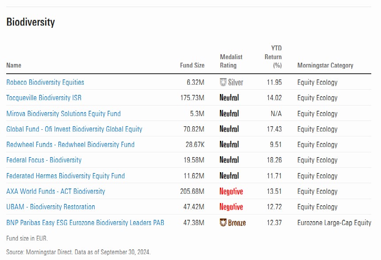Click the Morningstar Category column header

point(325,65)
